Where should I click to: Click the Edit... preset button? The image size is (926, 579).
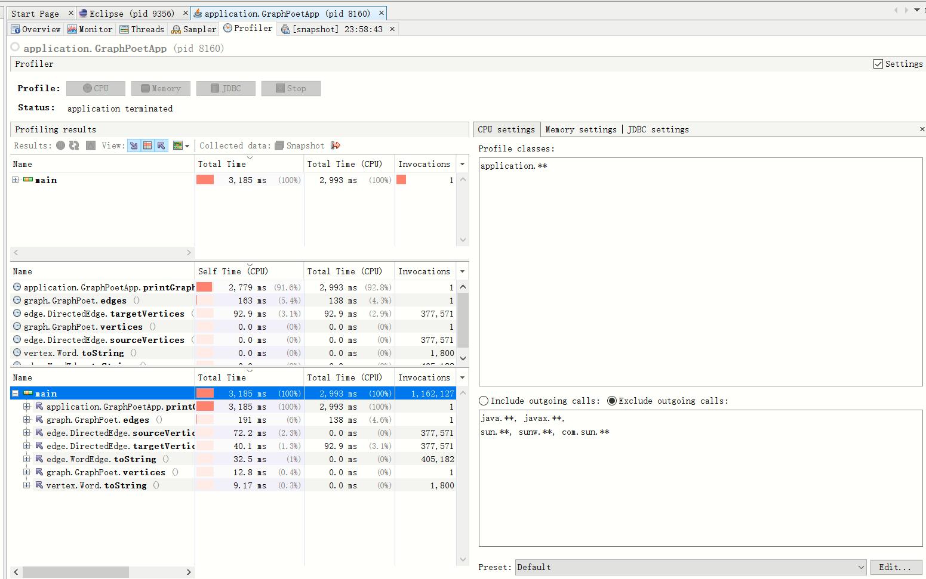click(896, 567)
